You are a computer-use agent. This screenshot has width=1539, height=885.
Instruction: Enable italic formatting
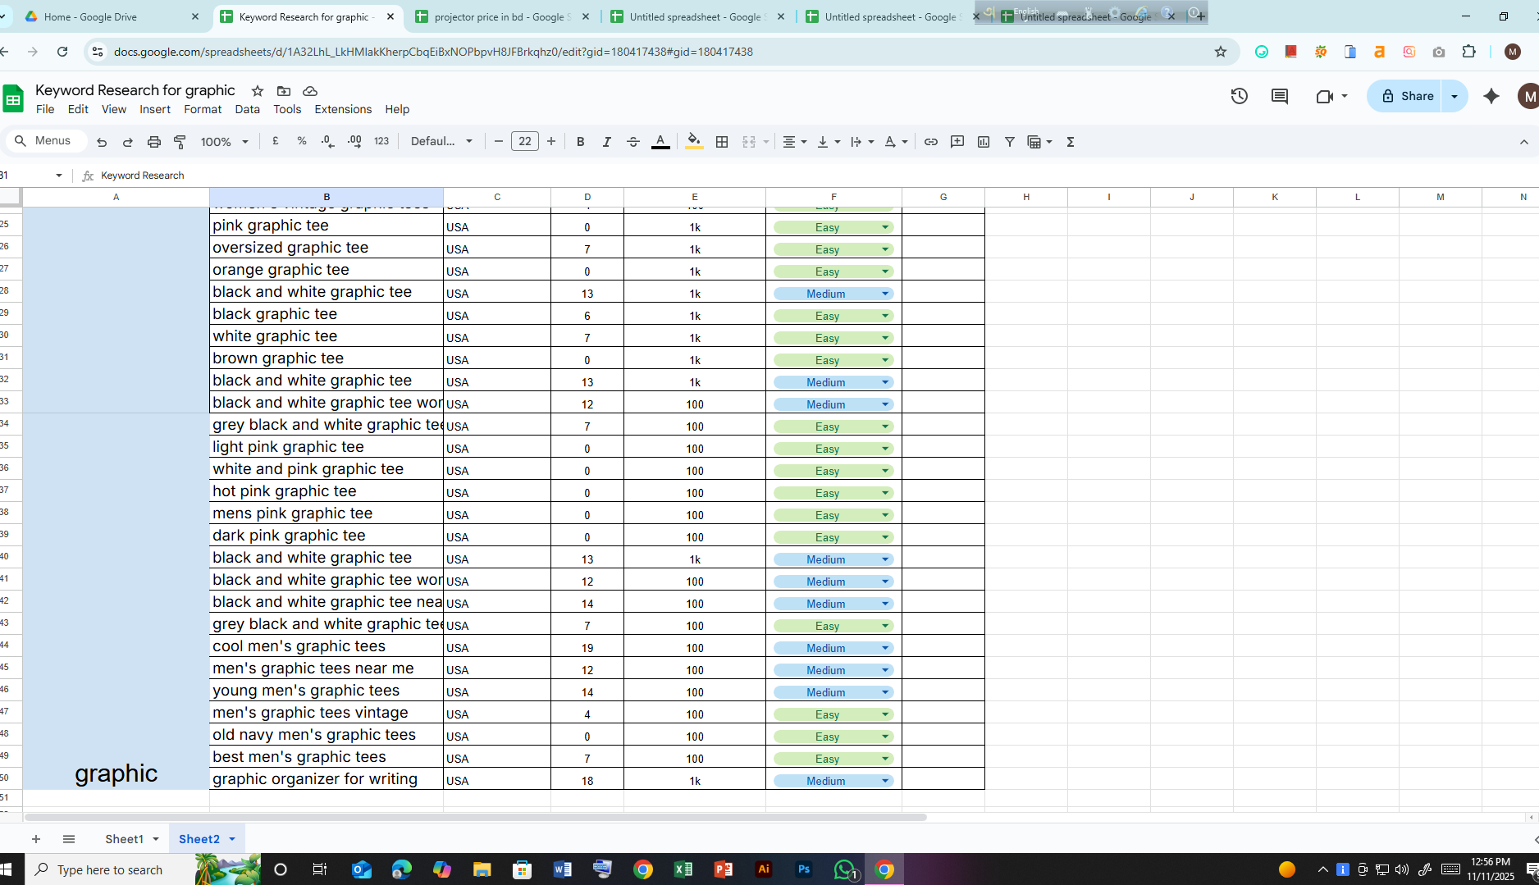606,141
